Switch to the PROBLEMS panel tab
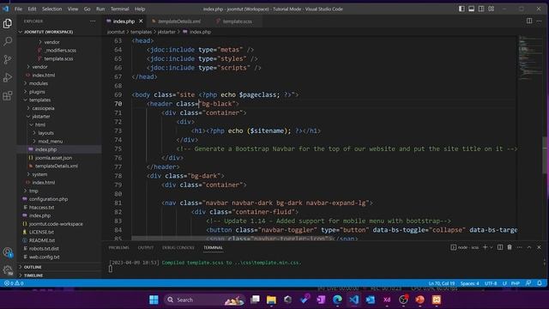 coord(118,247)
